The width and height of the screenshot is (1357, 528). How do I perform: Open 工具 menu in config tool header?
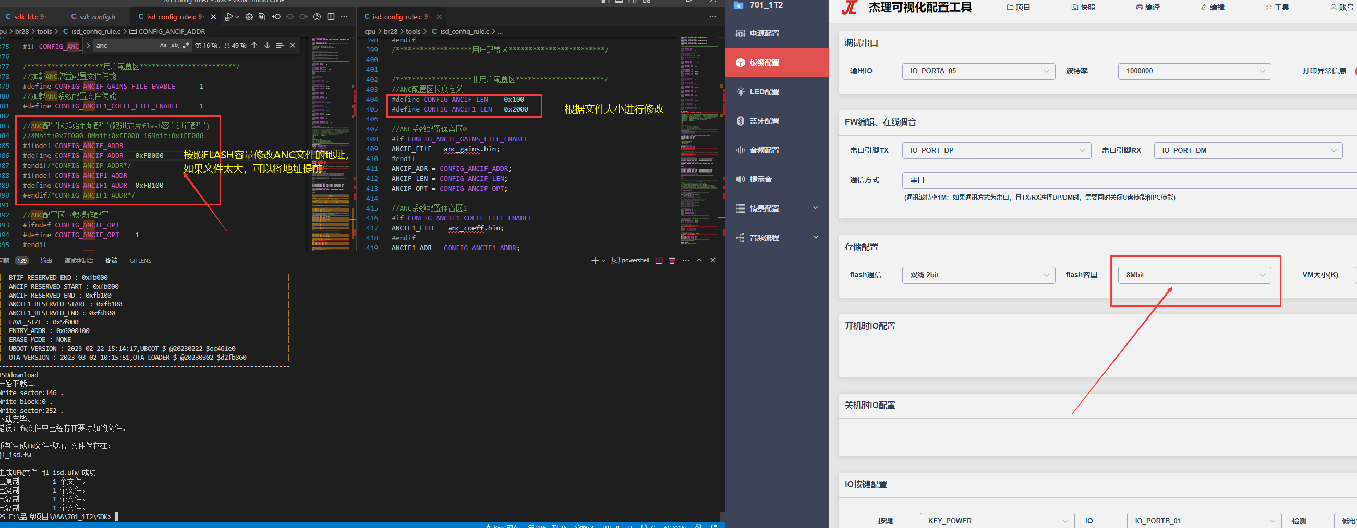click(1277, 7)
